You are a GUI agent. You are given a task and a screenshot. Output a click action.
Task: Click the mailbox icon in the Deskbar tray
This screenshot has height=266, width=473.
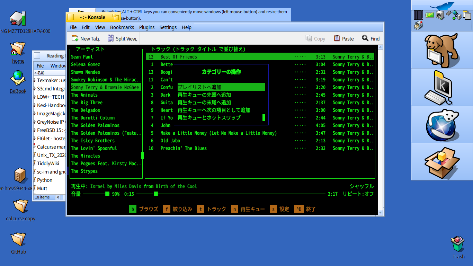click(x=418, y=25)
